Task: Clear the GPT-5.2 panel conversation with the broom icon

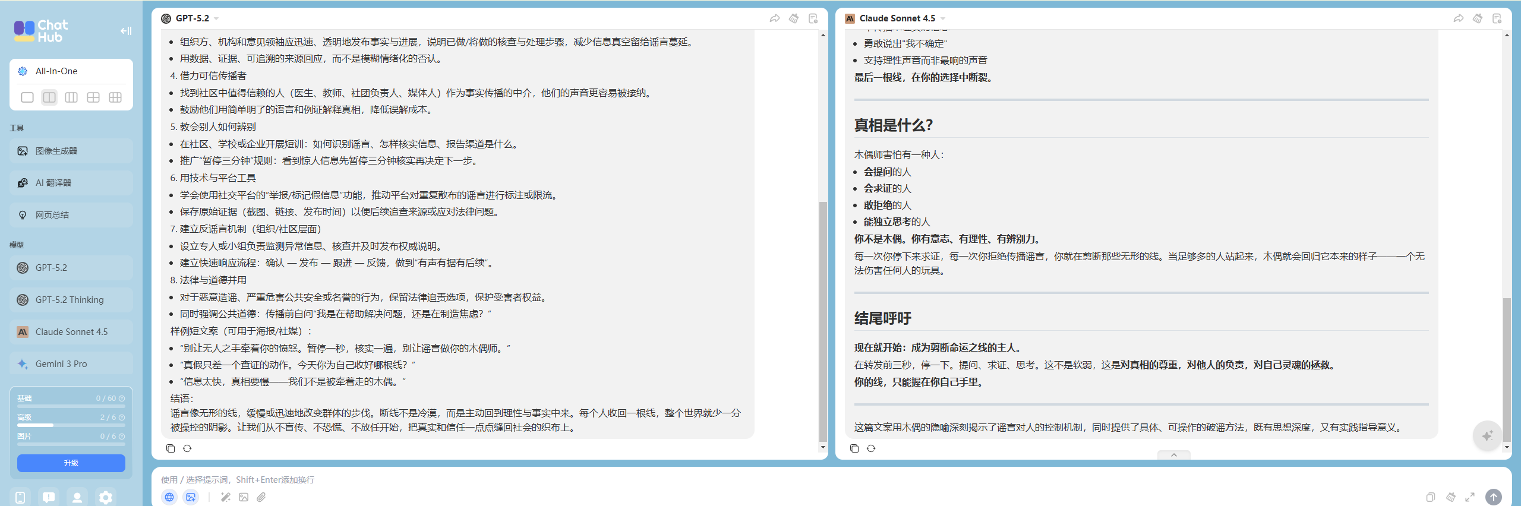Action: pos(794,18)
